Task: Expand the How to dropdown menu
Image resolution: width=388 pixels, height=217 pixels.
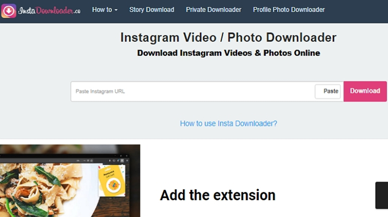Action: coord(105,10)
